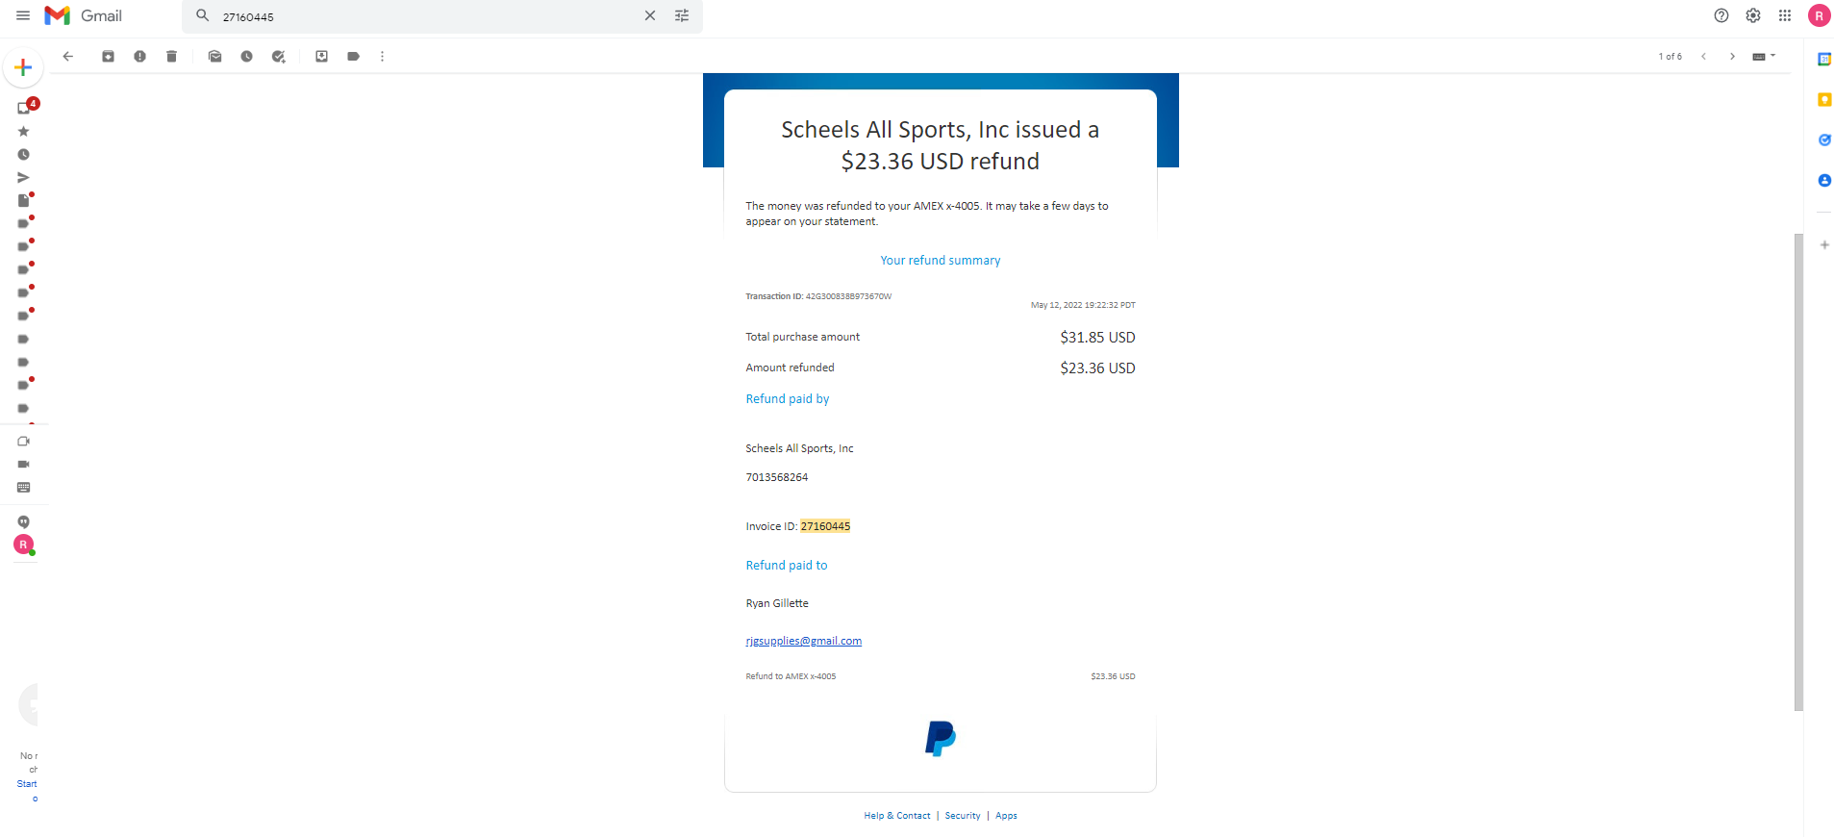Click the Hangouts user avatar R
This screenshot has height=837, width=1834.
[x=24, y=545]
